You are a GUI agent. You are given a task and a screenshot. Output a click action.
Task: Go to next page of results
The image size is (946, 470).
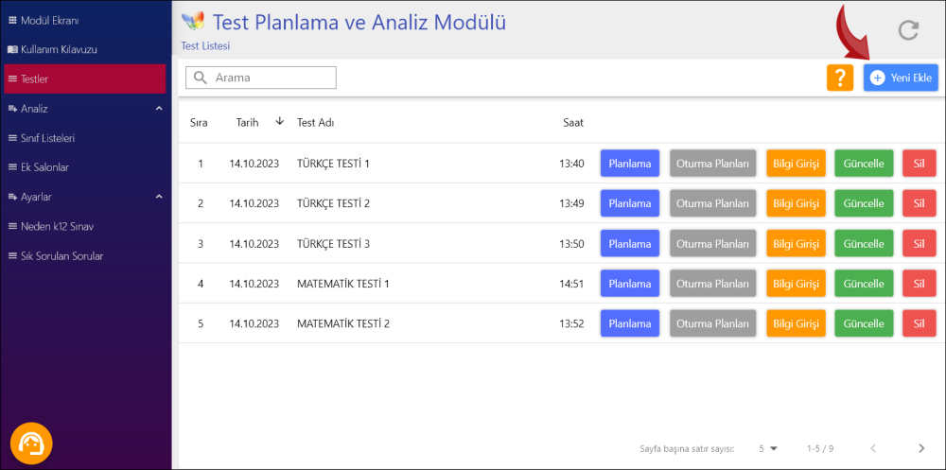pos(921,447)
